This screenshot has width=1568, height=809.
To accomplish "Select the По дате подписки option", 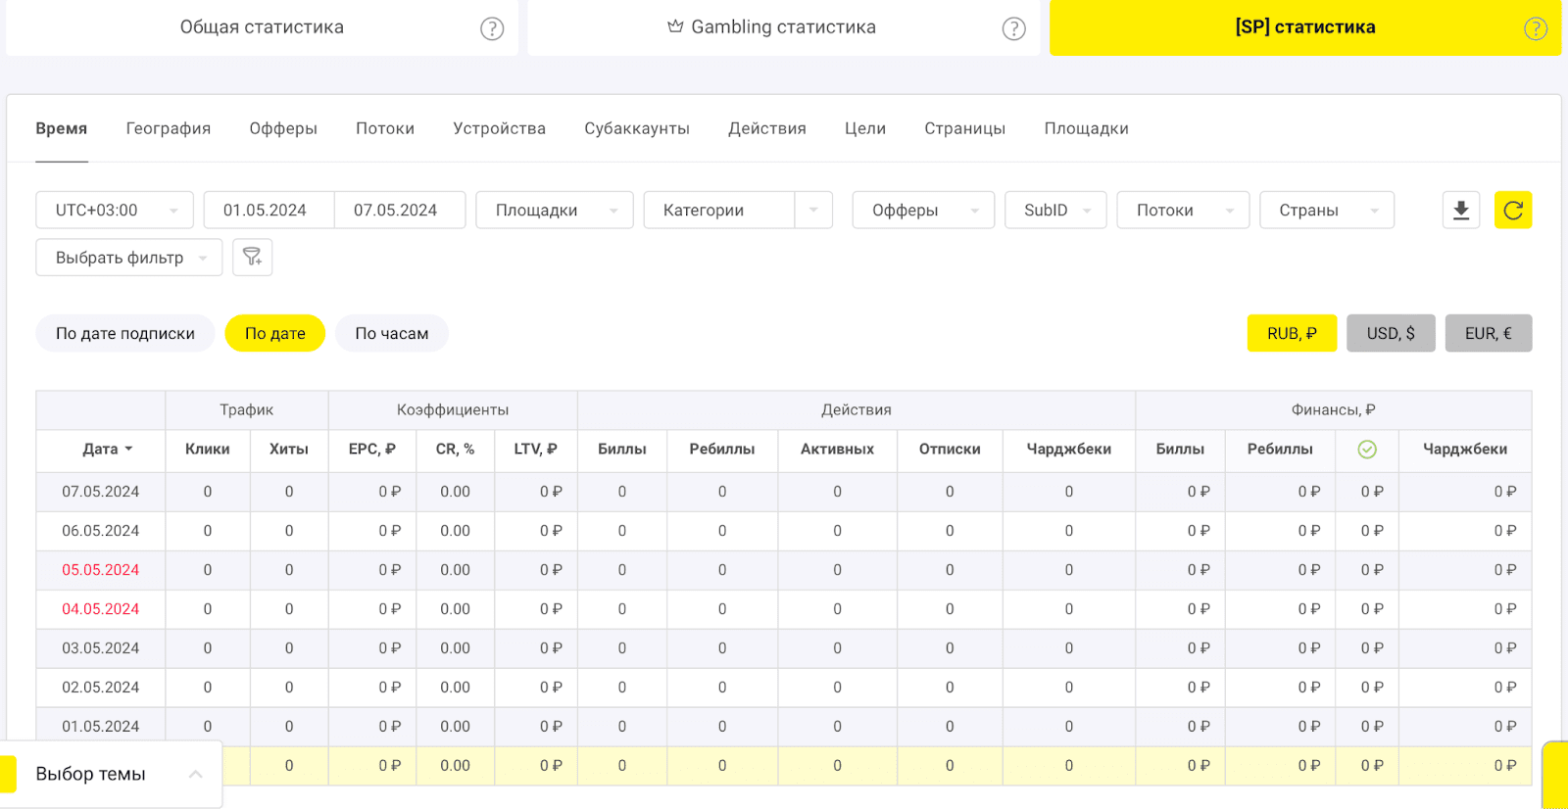I will (125, 334).
